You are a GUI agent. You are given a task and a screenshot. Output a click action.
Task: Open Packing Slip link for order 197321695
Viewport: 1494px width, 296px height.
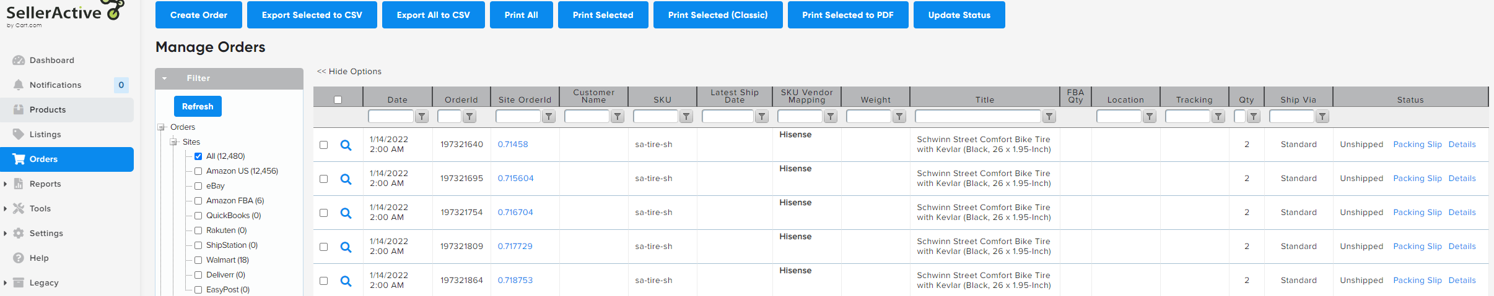click(1417, 179)
